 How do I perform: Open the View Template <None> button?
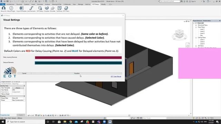(18, 88)
